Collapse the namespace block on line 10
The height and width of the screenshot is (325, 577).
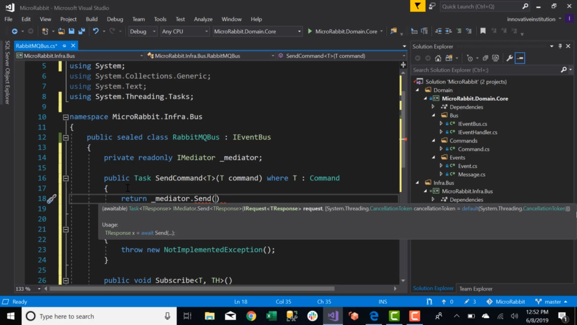coord(66,117)
